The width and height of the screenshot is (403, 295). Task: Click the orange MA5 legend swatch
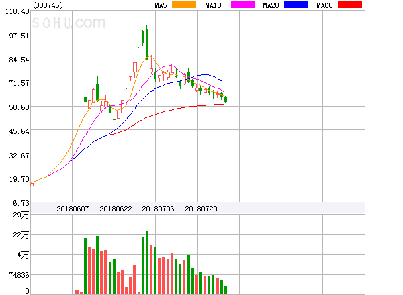point(184,5)
